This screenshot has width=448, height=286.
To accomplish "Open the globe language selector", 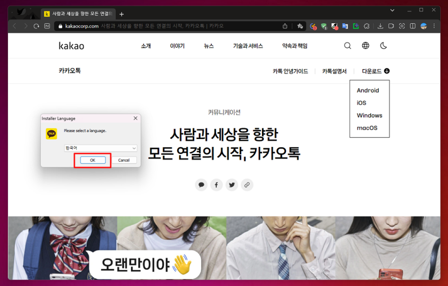I will pos(365,45).
